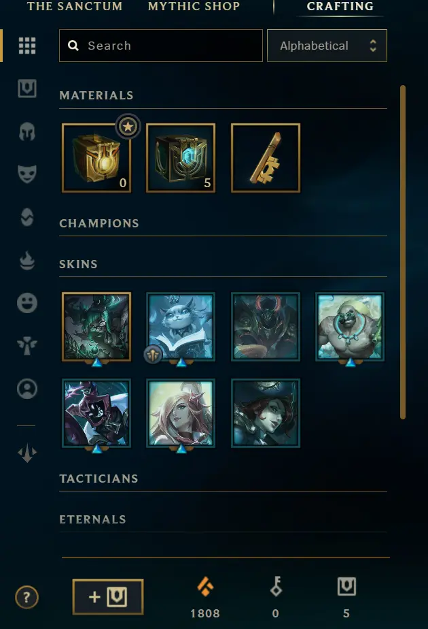Click the loot list vertical scrollbar
This screenshot has width=428, height=629.
coord(403,252)
